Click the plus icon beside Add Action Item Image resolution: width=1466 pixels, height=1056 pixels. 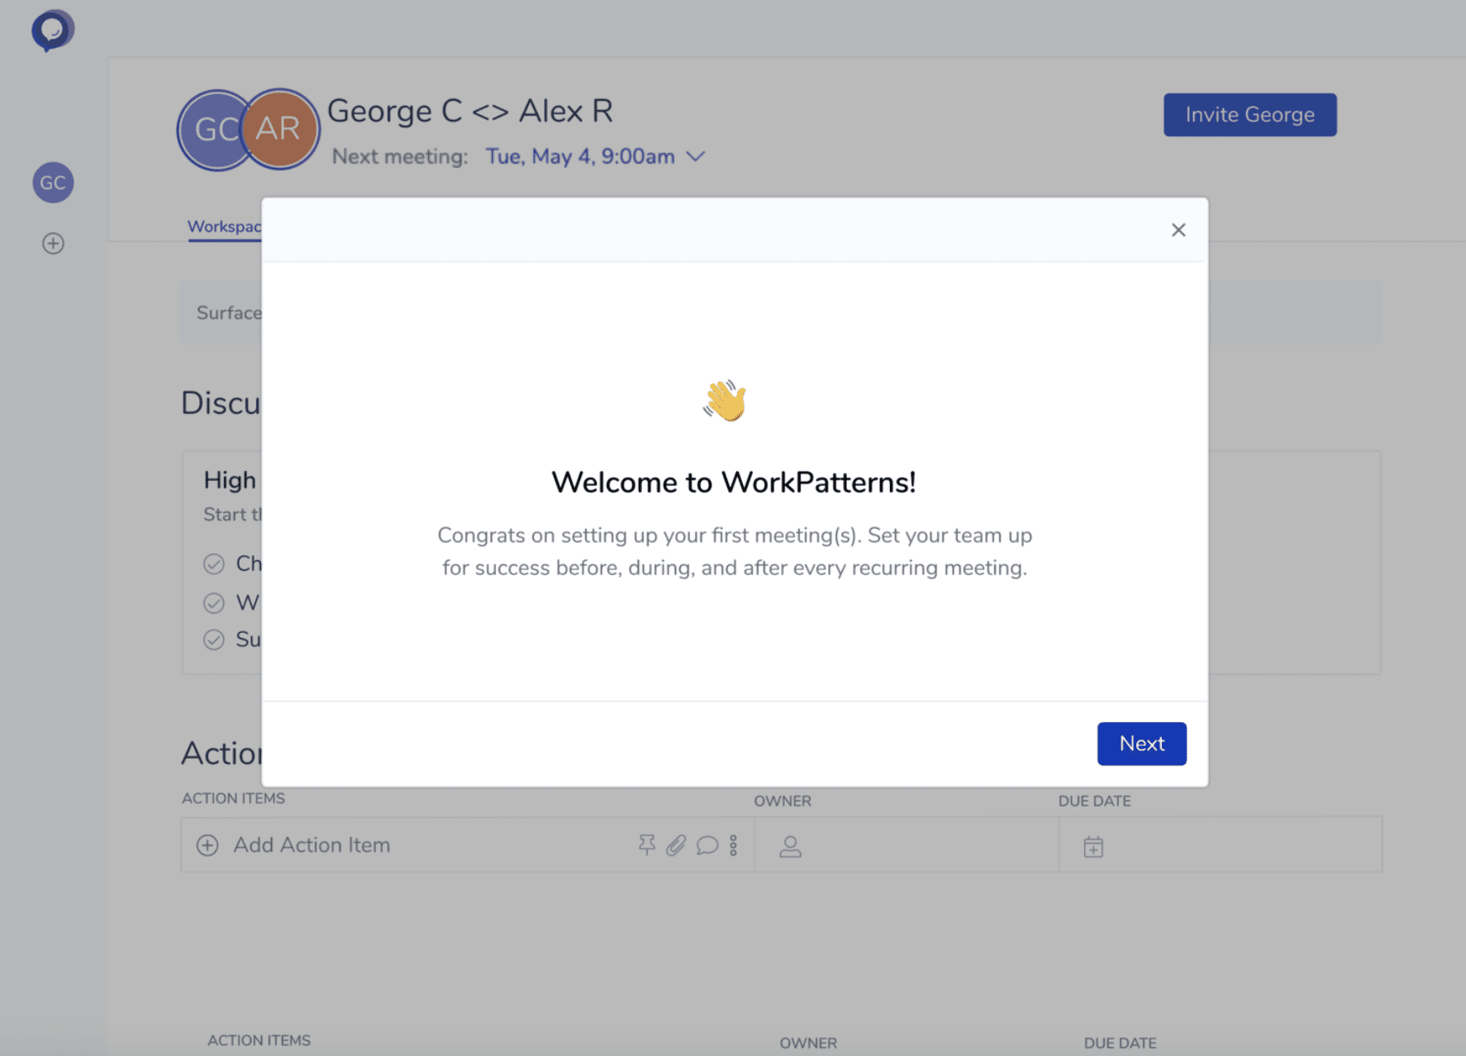pyautogui.click(x=207, y=845)
